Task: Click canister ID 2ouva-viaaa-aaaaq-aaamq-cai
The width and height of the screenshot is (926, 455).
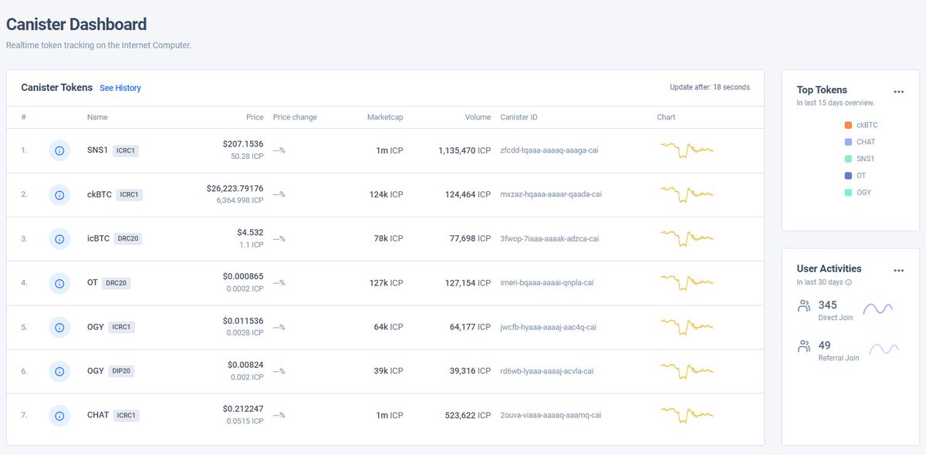Action: click(551, 416)
